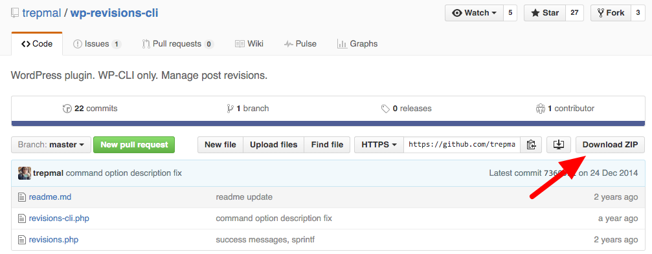Open the Pull requests tab

click(x=178, y=43)
